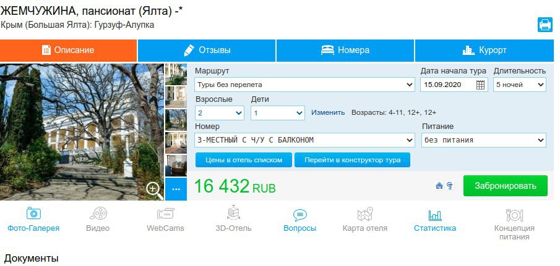Open the Взрослые count dropdown
Image resolution: width=560 pixels, height=266 pixels.
point(220,113)
